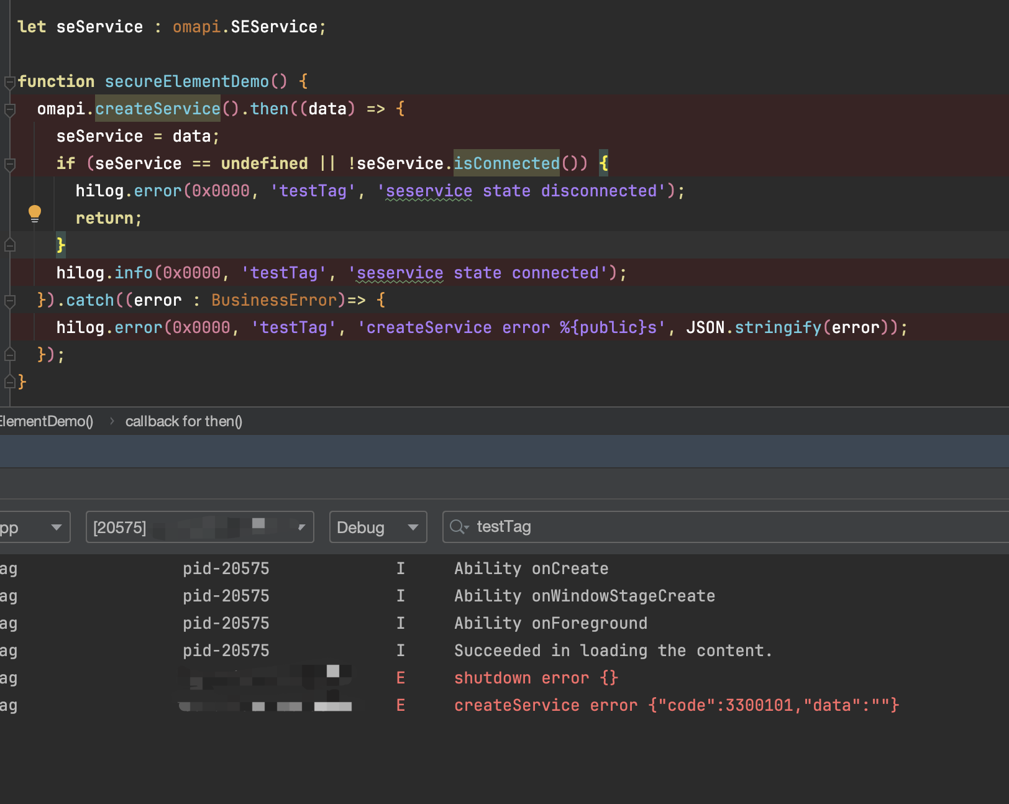Click the 'Ability onWindowStageCreate' log line
1009x804 pixels.
585,596
